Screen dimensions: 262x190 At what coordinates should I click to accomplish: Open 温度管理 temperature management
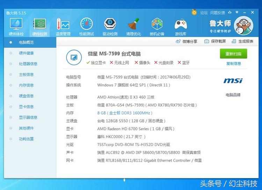point(63,27)
